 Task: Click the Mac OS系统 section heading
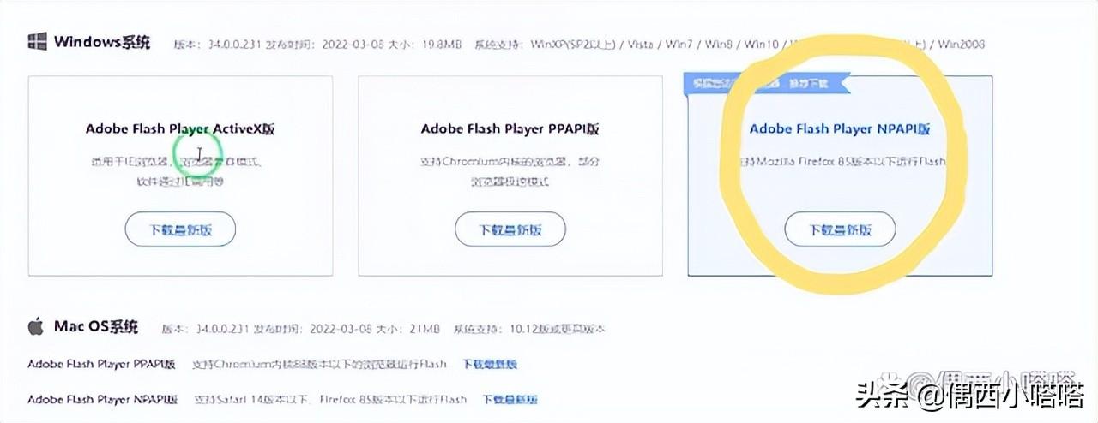coord(95,326)
